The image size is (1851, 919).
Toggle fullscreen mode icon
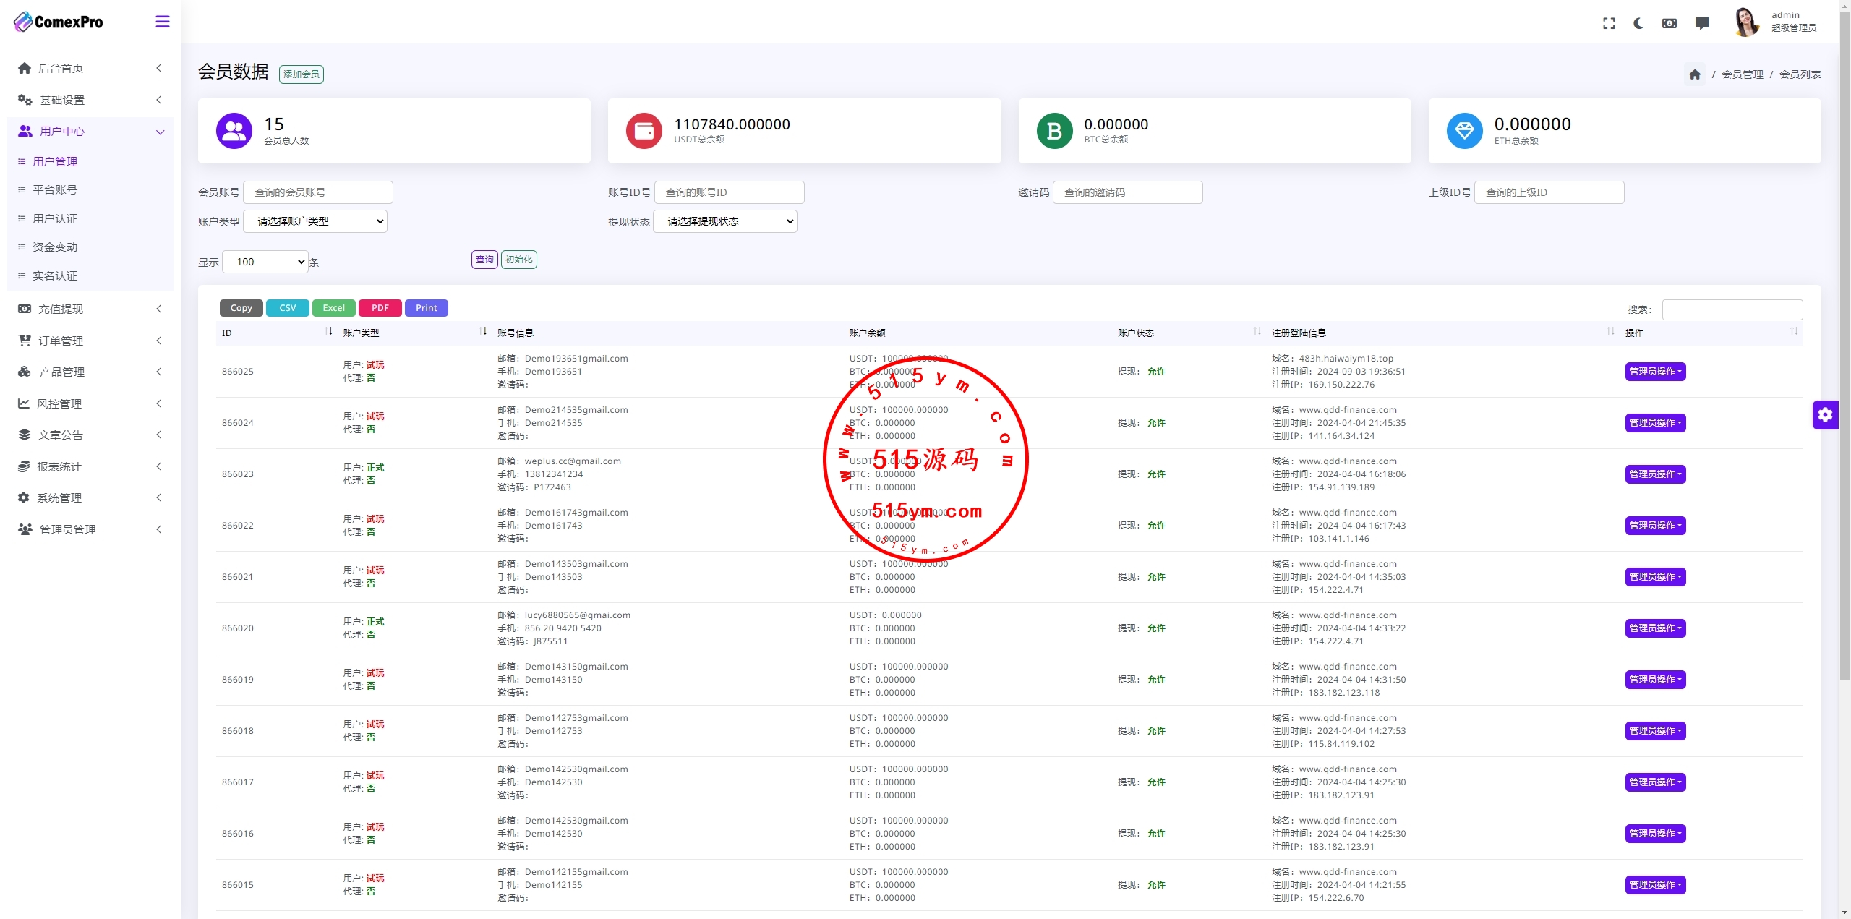(1609, 23)
